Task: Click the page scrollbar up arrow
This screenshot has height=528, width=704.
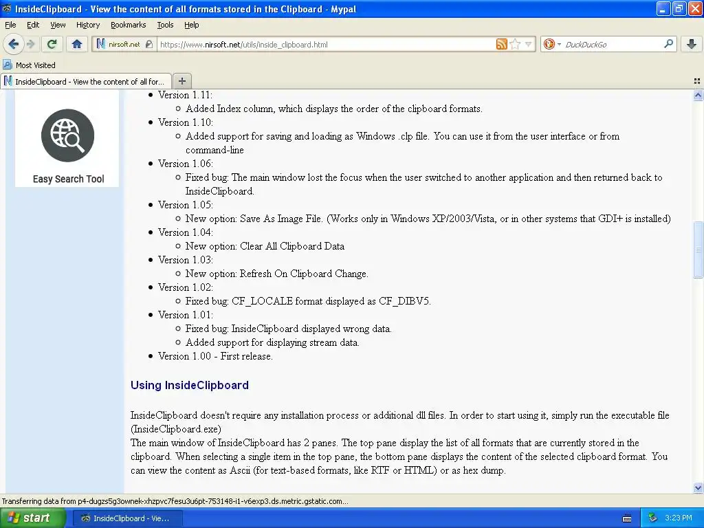Action: [698, 95]
